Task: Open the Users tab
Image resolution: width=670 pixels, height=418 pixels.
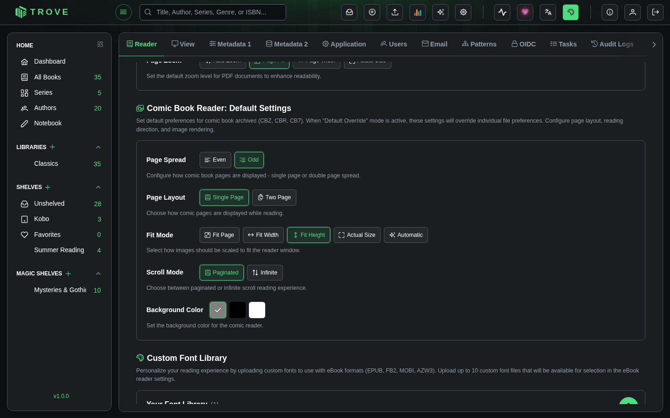Action: 394,44
